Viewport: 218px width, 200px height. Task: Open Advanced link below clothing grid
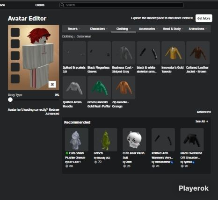[x=203, y=112]
